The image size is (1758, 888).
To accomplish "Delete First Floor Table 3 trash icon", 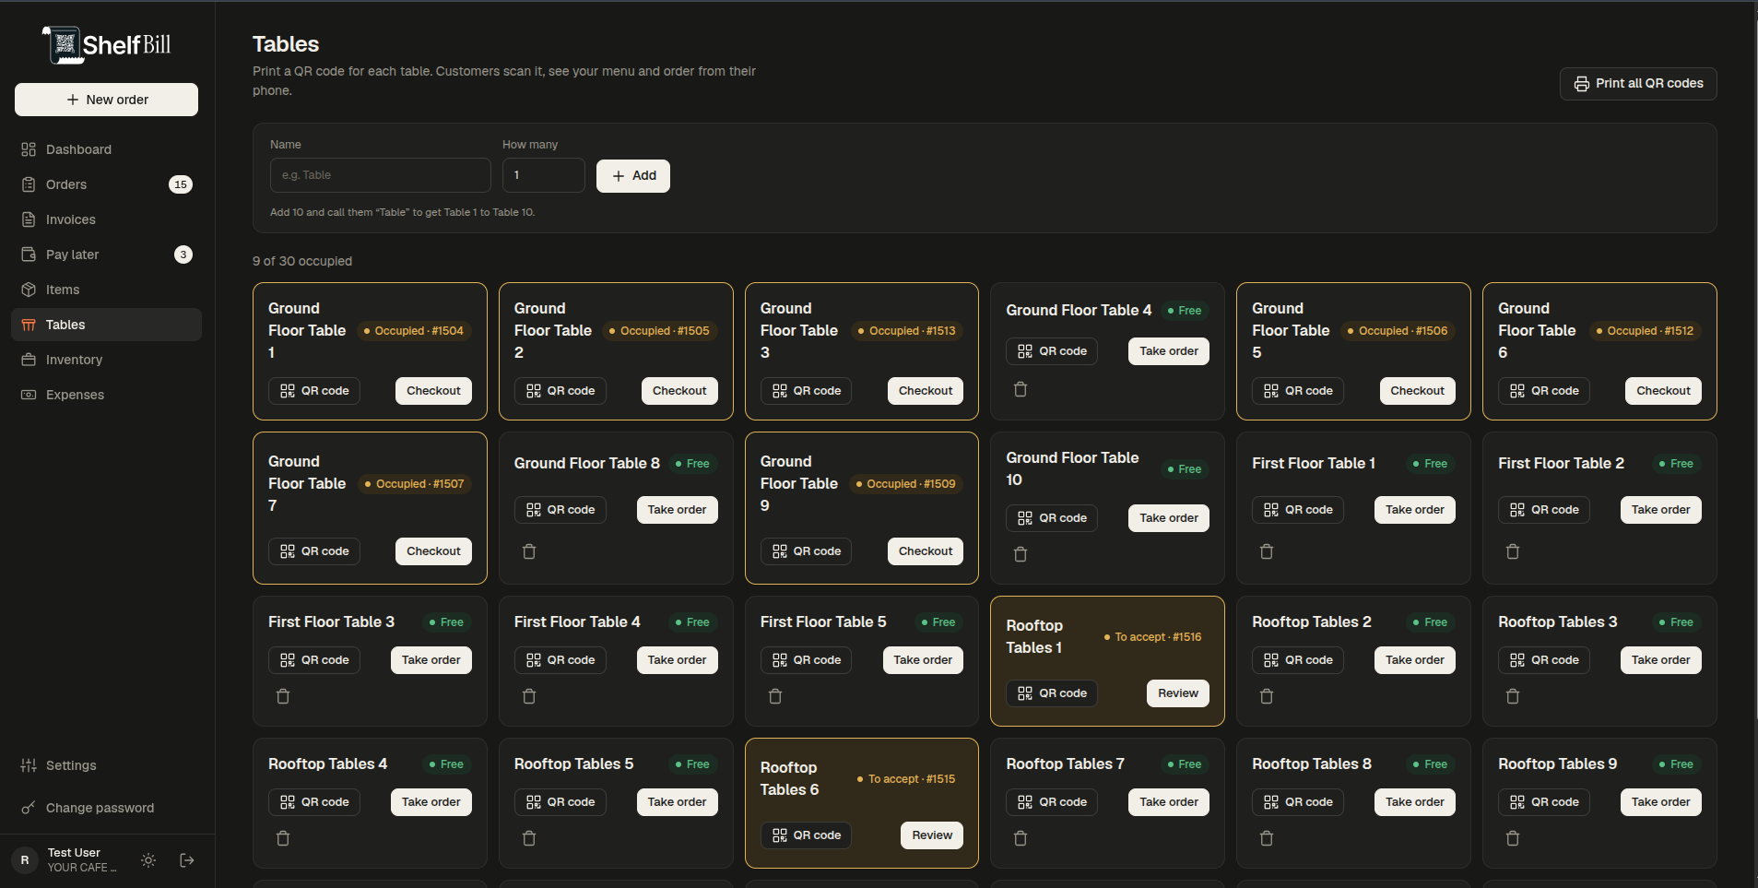I will click(x=283, y=696).
